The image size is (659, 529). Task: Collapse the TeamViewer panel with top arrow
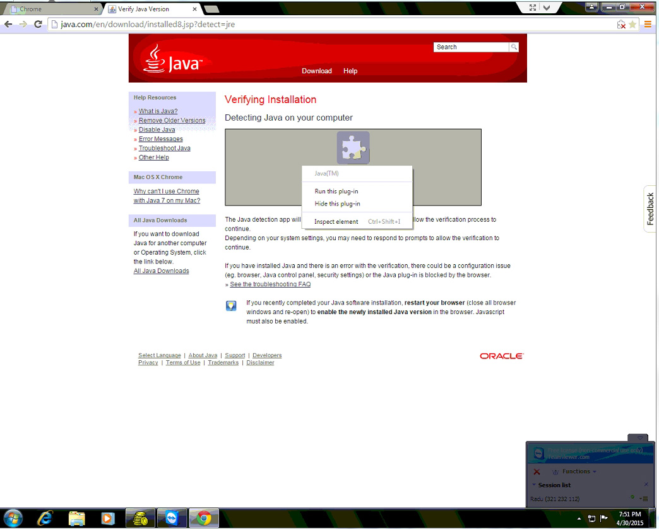point(639,438)
